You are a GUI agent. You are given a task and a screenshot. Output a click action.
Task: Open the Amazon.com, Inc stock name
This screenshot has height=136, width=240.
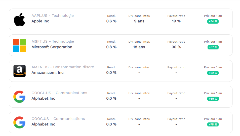tap(48, 73)
